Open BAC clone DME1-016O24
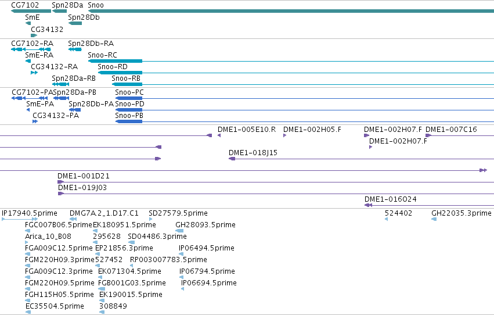 coord(429,205)
